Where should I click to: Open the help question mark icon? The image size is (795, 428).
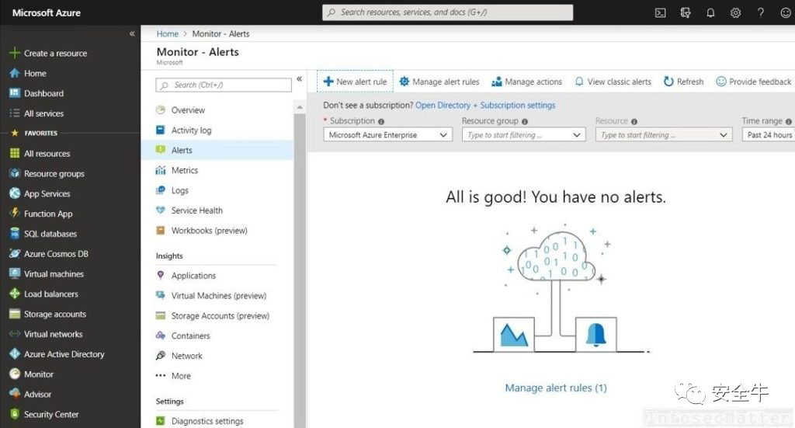[761, 12]
